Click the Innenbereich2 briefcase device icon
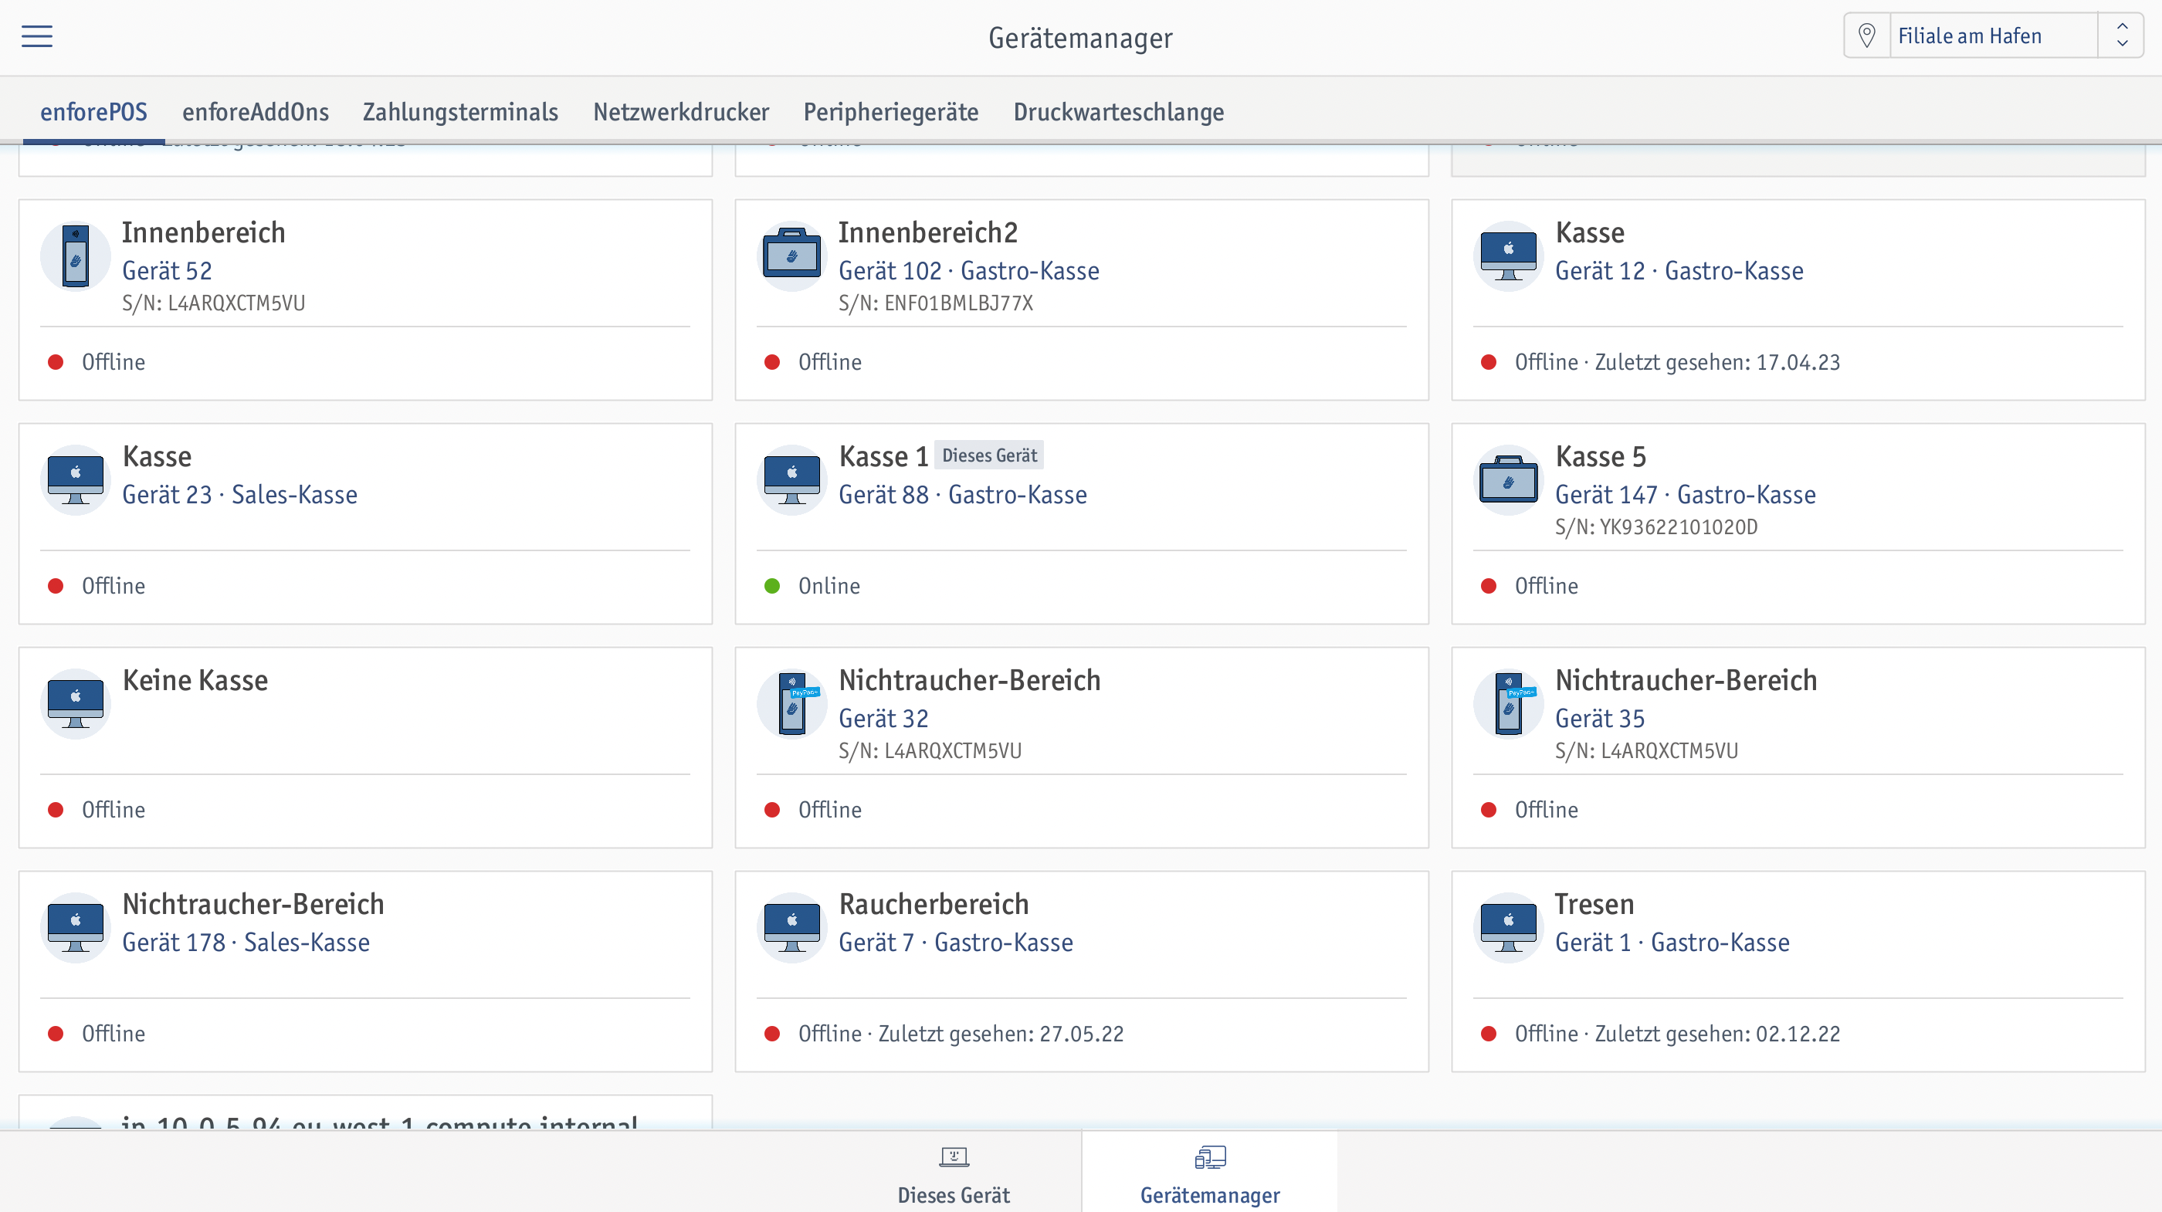Image resolution: width=2162 pixels, height=1212 pixels. [791, 256]
